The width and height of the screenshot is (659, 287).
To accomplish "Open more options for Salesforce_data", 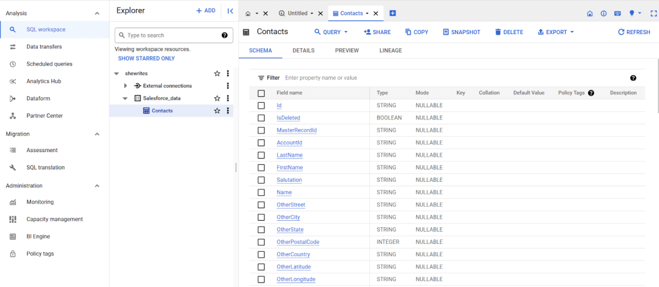I will (x=228, y=98).
